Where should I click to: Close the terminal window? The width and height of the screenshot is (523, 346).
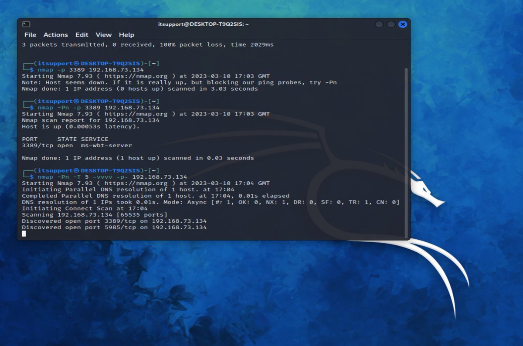coord(403,24)
